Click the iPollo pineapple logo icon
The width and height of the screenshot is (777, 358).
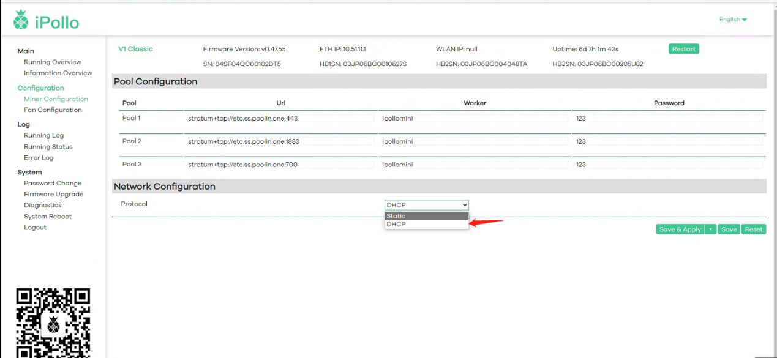coord(21,21)
